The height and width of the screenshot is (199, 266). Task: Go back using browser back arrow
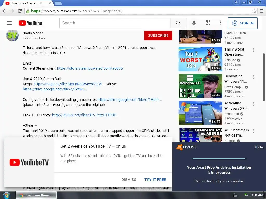click(5, 11)
